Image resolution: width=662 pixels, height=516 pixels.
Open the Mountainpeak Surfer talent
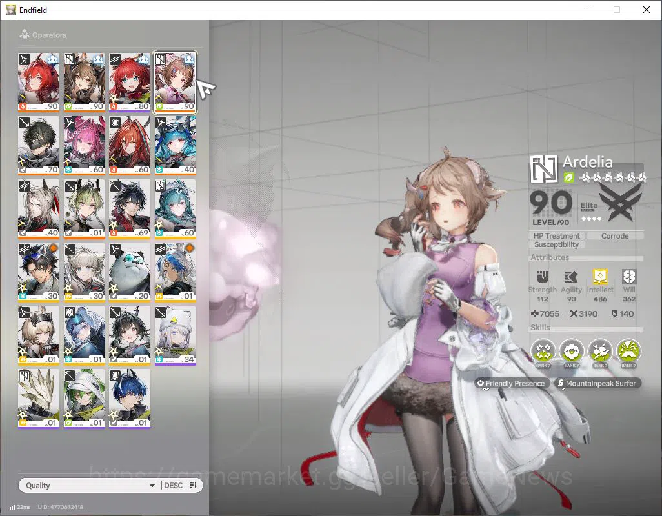click(597, 383)
